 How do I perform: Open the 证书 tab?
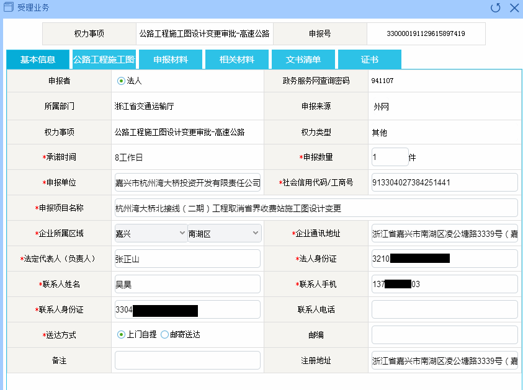click(369, 60)
